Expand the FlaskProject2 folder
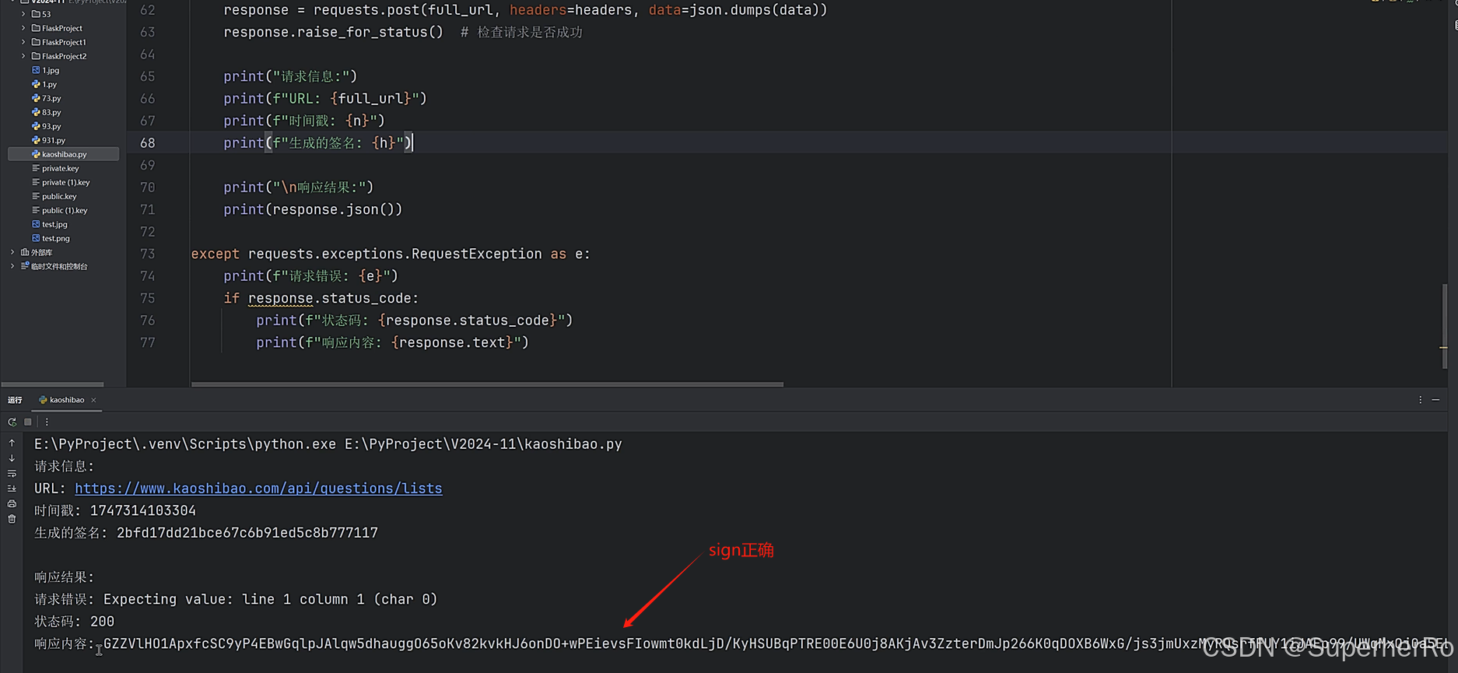 click(23, 56)
